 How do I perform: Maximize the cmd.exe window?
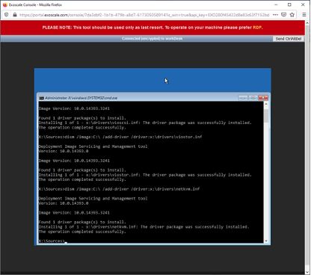point(253,98)
